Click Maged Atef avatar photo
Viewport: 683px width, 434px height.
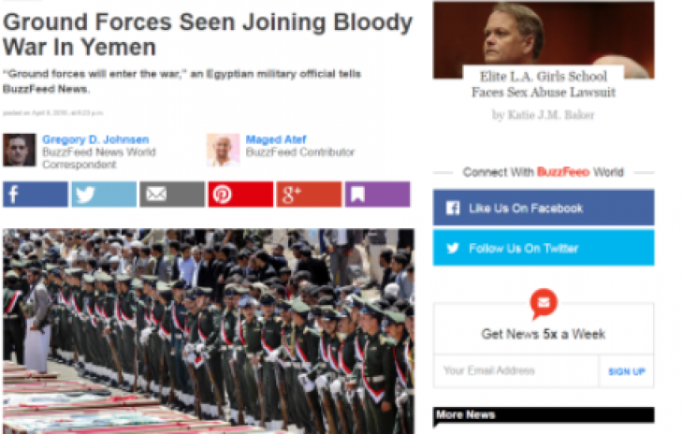click(x=223, y=150)
